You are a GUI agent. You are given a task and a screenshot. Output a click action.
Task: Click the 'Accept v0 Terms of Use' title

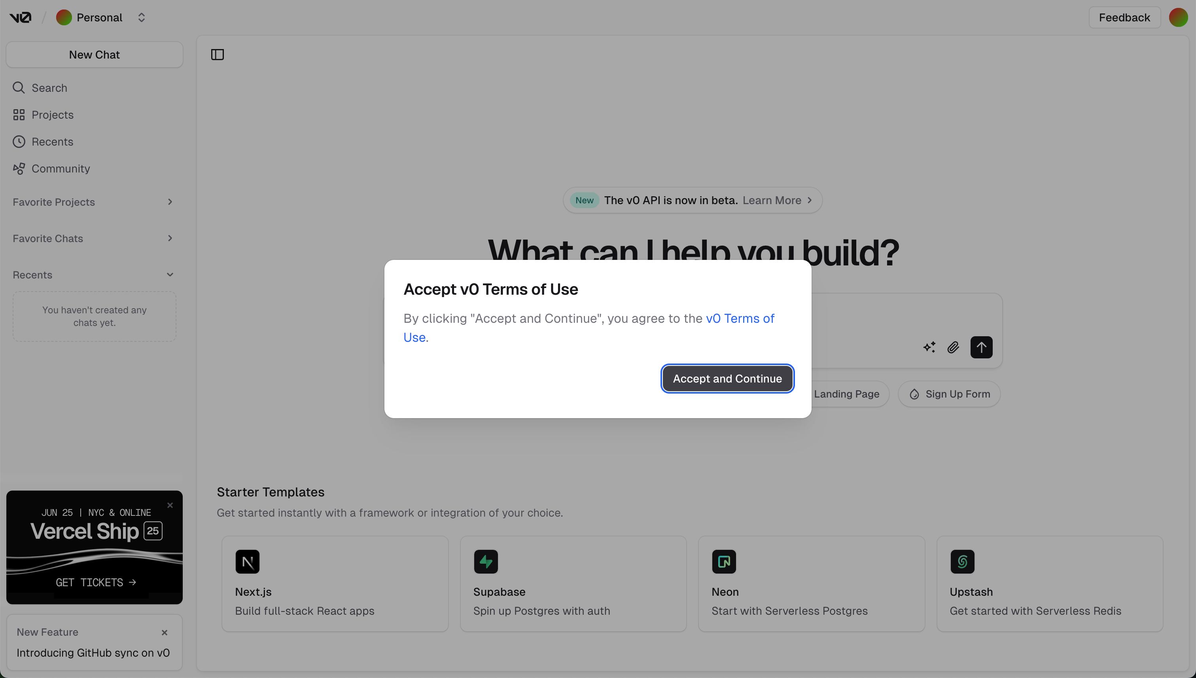click(x=491, y=289)
